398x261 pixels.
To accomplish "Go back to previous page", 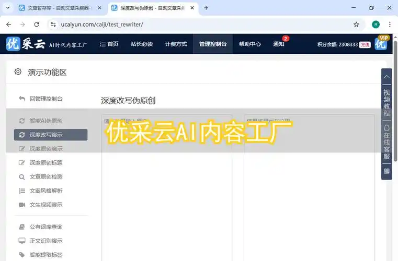I will [x=9, y=25].
